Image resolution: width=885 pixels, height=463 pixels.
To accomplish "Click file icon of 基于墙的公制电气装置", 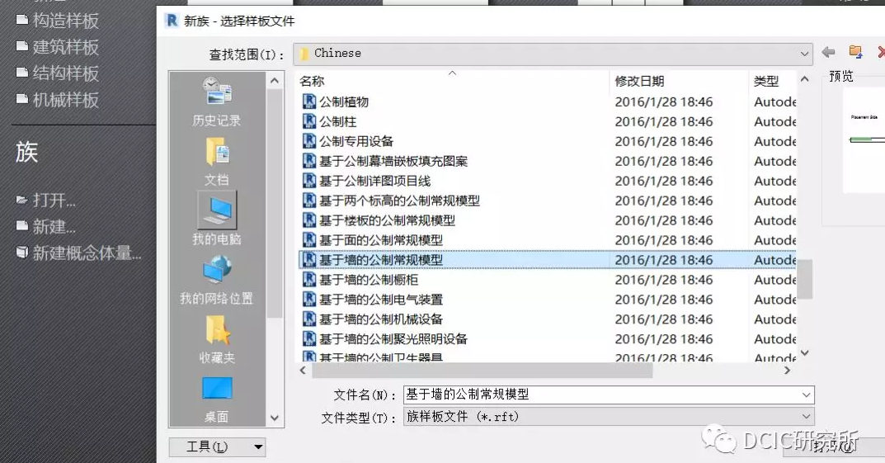I will (309, 300).
